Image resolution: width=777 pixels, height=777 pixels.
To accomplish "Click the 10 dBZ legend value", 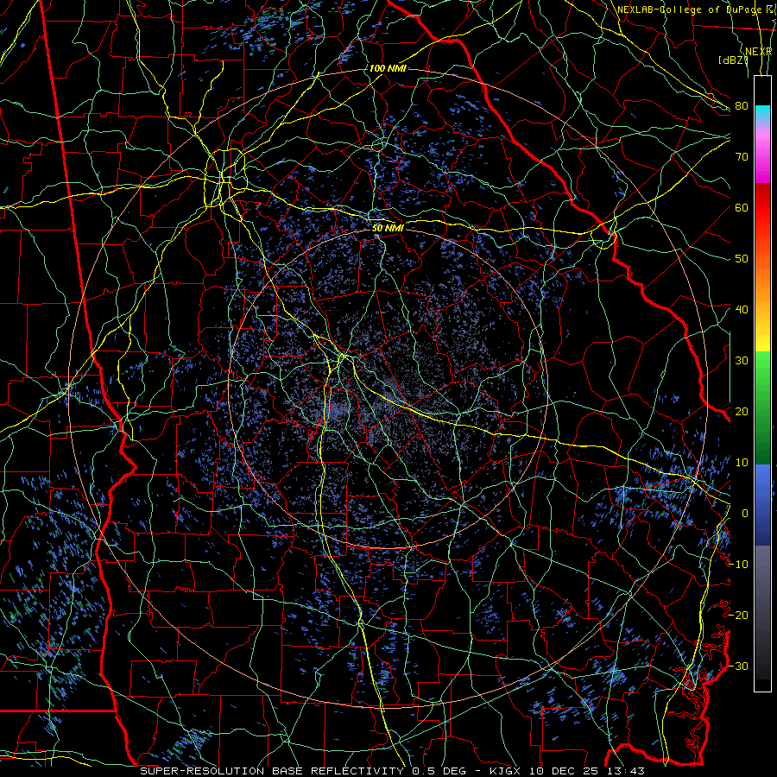I will point(742,463).
